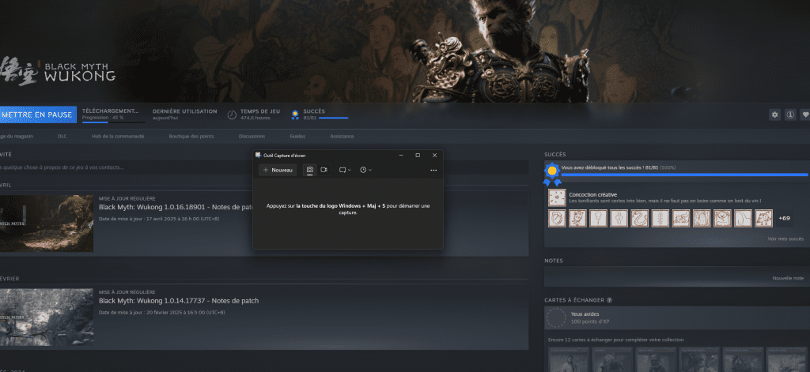Open the game settings gear icon
Viewport: 810px width, 372px height.
(775, 115)
